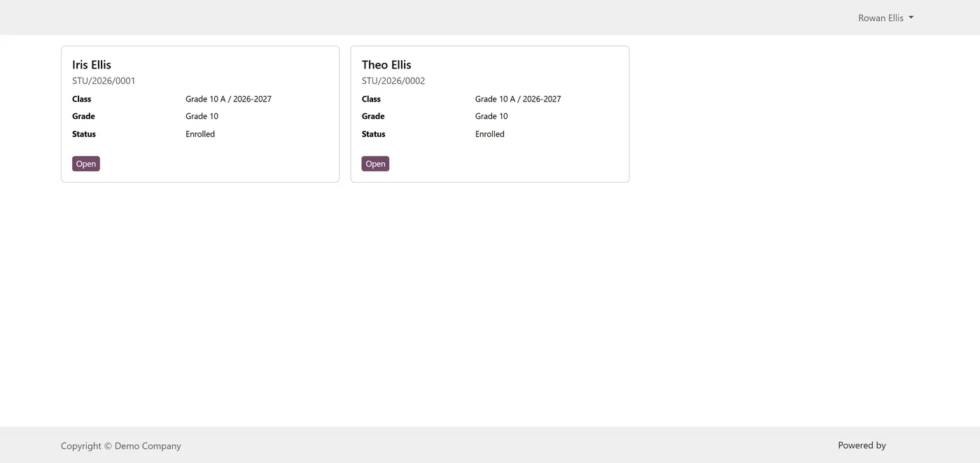
Task: Select student ID STU/2026/0002
Action: point(393,81)
